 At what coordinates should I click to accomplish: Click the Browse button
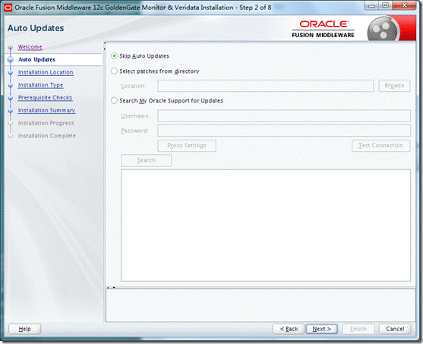394,86
